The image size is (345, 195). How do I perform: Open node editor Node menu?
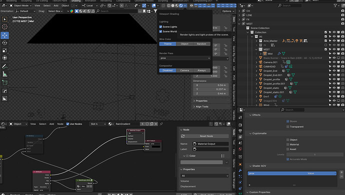tap(60, 124)
